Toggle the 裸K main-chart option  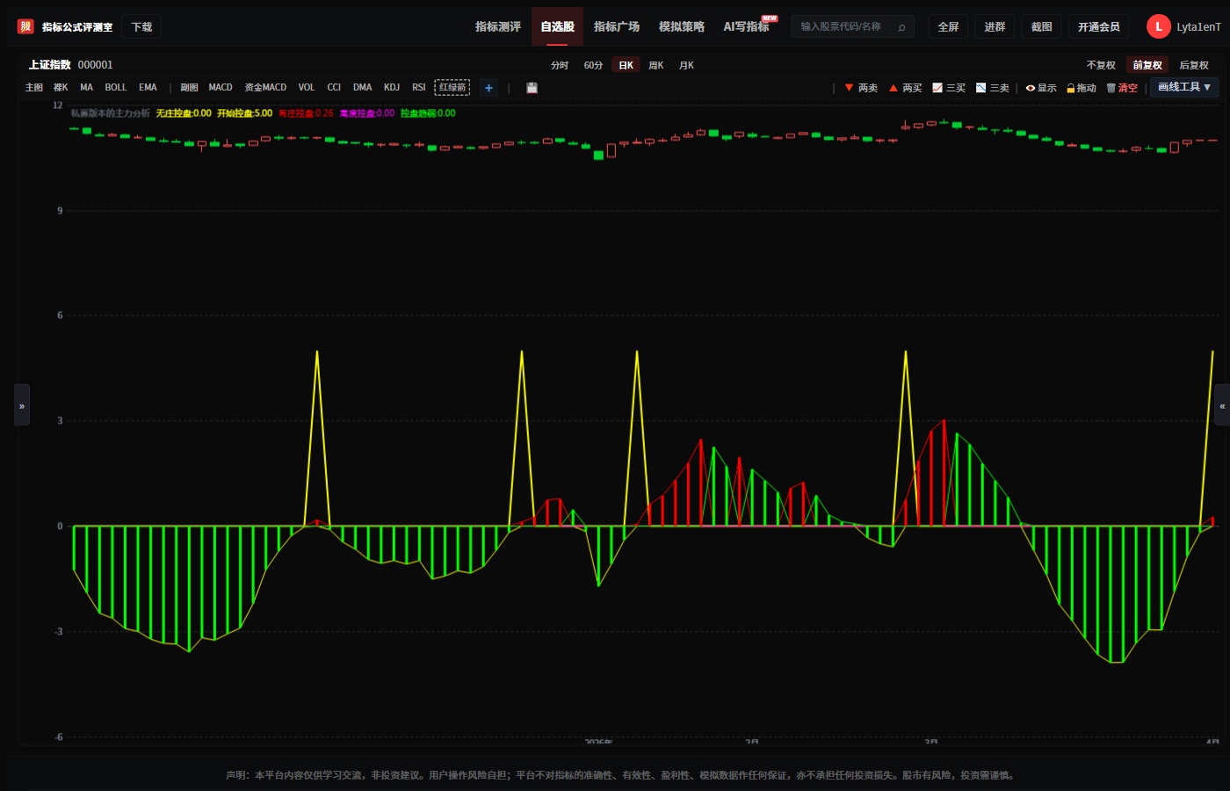click(x=61, y=88)
